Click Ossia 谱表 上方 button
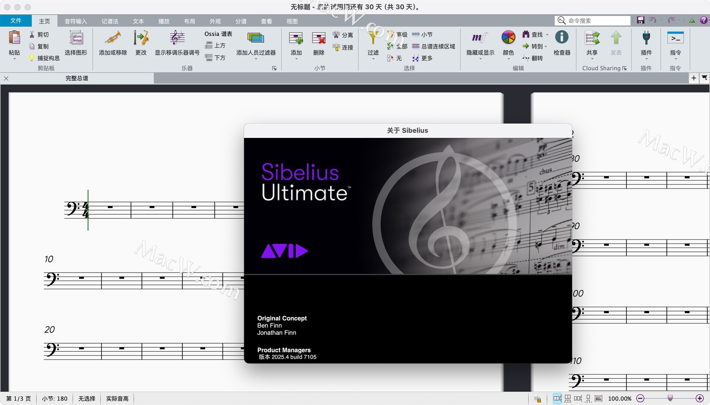 pyautogui.click(x=215, y=45)
